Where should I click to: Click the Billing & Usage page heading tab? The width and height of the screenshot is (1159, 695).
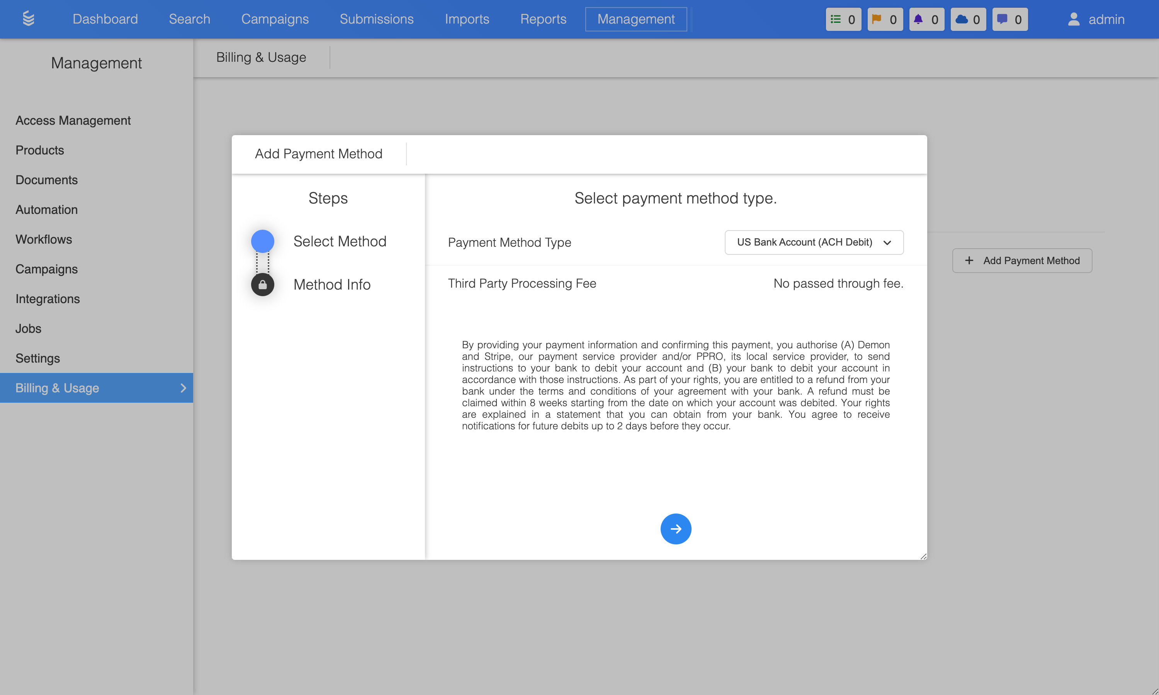pyautogui.click(x=261, y=57)
